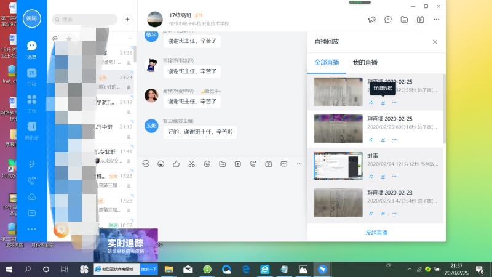This screenshot has height=277, width=492.
Task: Open more options for 时事 livestream
Action: coord(394,177)
